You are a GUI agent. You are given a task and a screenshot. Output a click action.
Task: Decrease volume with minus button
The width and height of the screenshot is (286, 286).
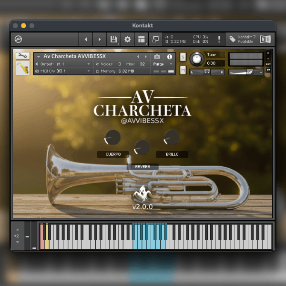click(x=232, y=72)
